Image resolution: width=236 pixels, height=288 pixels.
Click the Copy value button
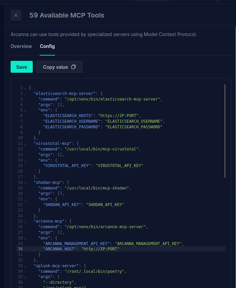[59, 67]
